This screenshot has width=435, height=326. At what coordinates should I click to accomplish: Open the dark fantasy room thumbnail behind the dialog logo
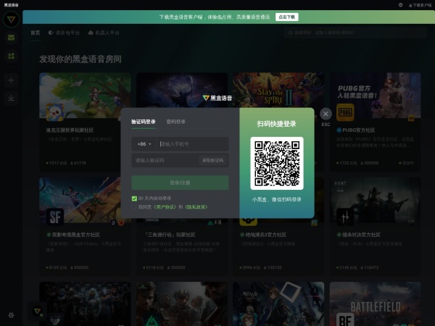click(x=182, y=90)
